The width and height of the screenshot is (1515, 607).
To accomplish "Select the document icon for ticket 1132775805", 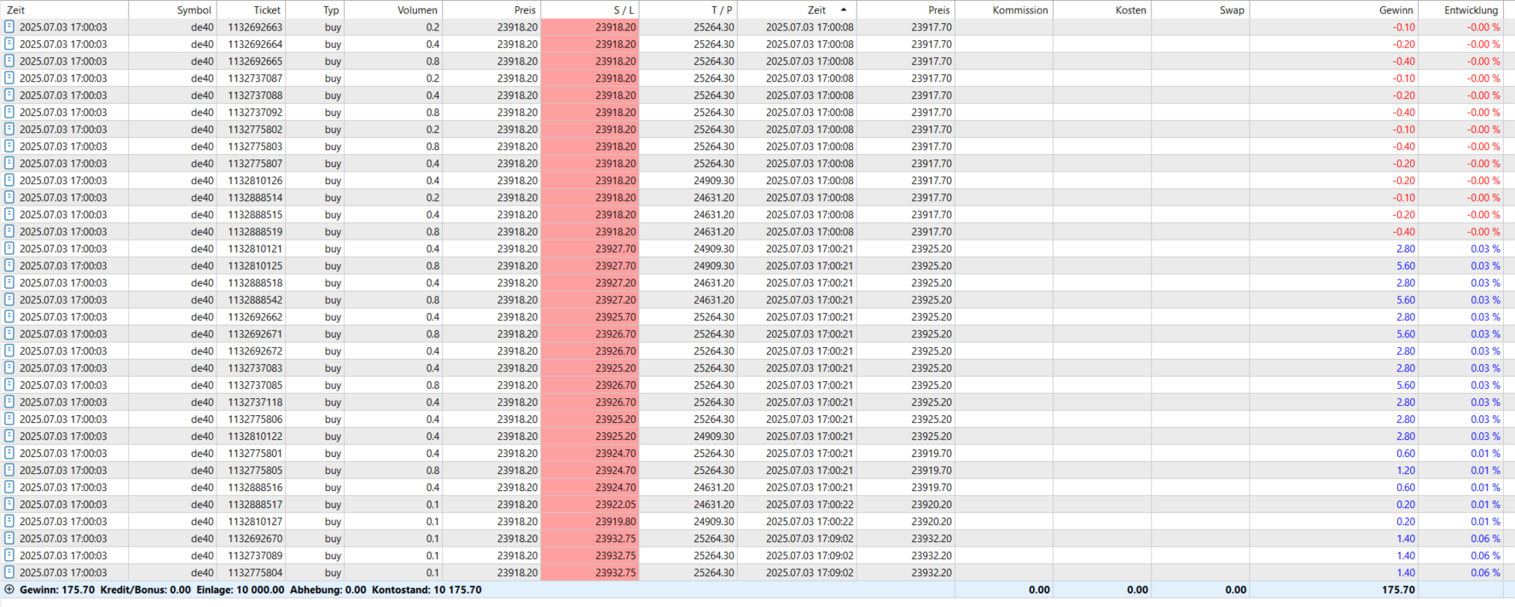I will pyautogui.click(x=9, y=470).
